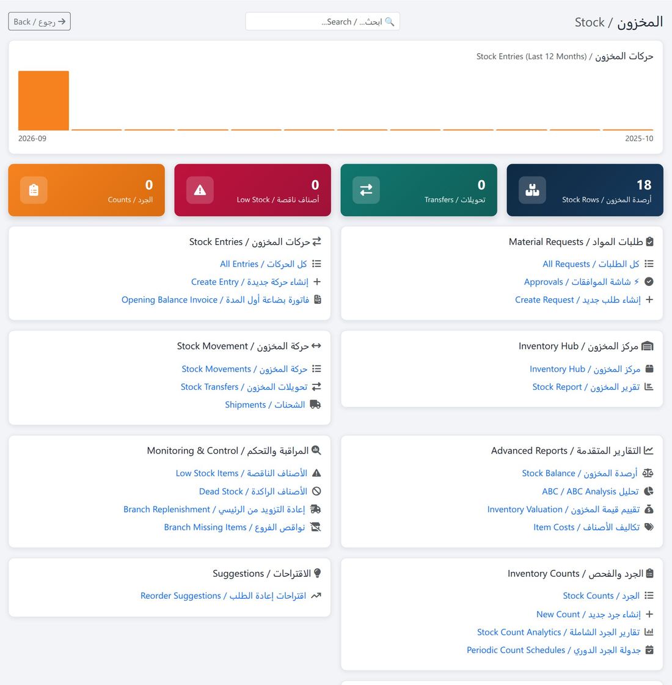Screen dimensions: 672x685
Task: Click the clipboard icon on Counts card
Action: tap(34, 190)
